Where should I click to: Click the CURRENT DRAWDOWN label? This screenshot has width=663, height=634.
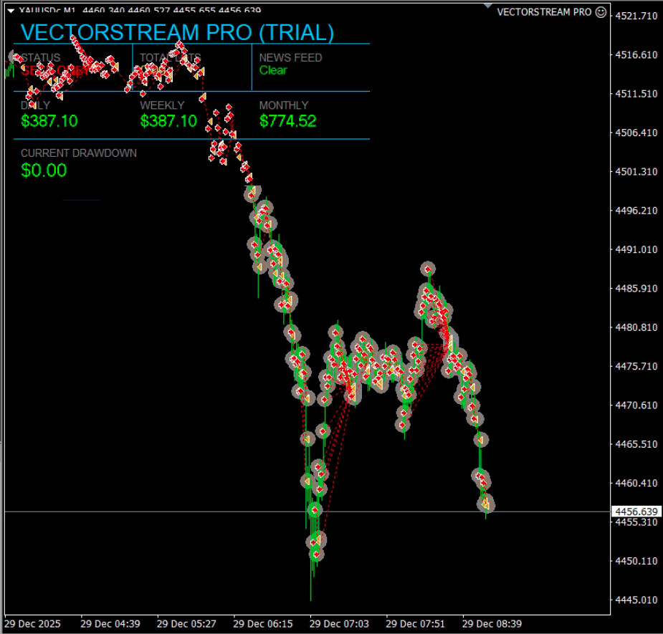point(79,153)
